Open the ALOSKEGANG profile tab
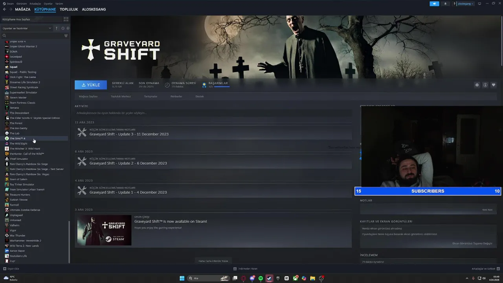 pos(94,9)
